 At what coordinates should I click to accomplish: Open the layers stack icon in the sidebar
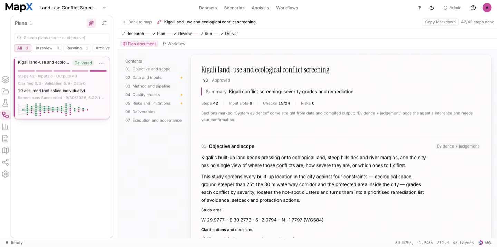click(5, 79)
